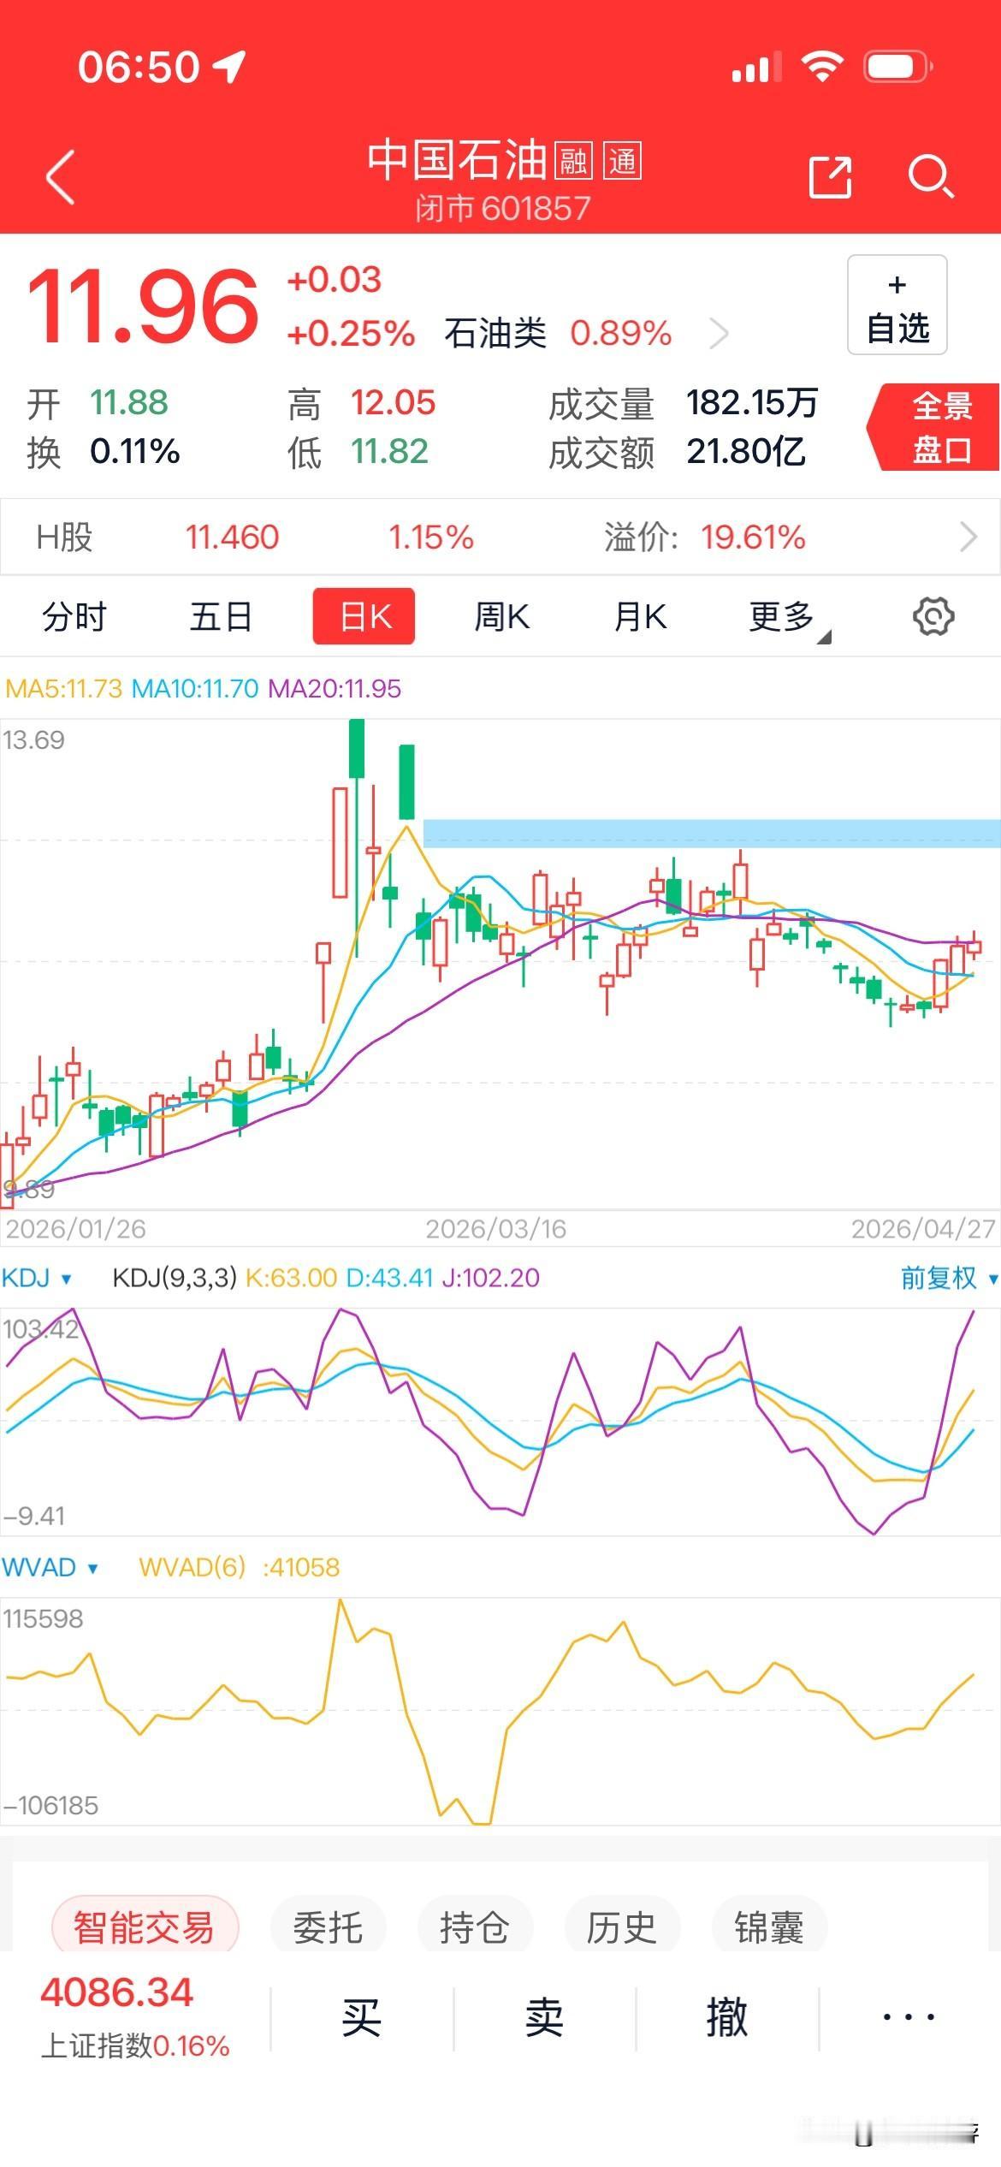Switch to 分时 chart tab

pyautogui.click(x=74, y=616)
